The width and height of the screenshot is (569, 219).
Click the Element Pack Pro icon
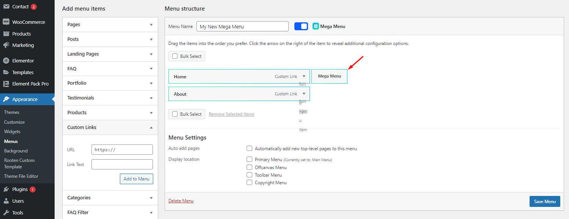[6, 84]
